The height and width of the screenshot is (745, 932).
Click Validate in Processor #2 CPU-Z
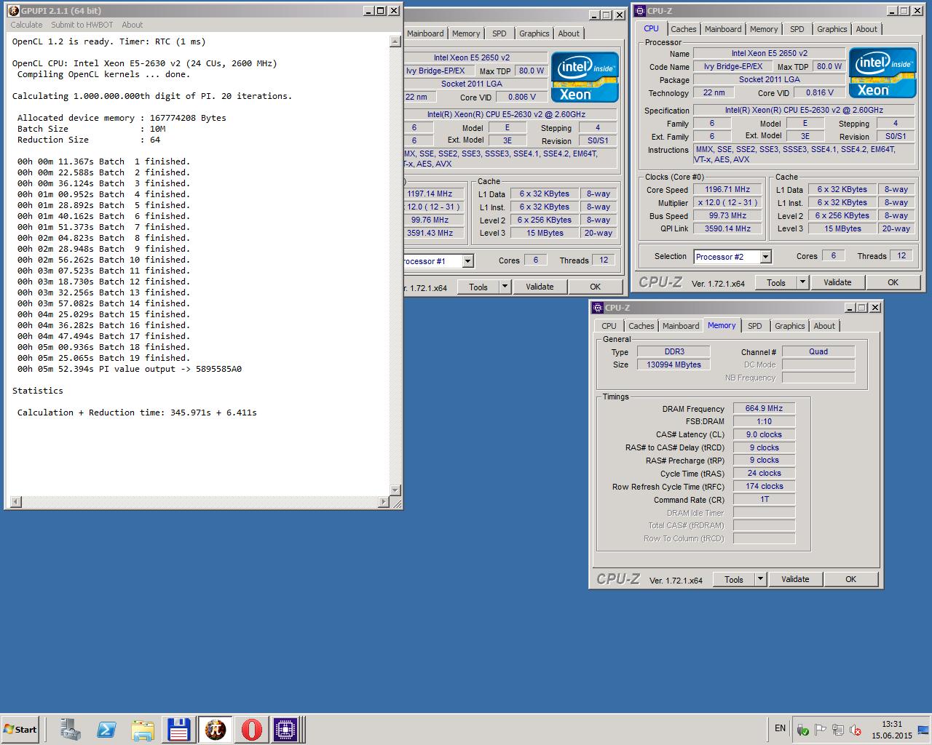point(837,282)
